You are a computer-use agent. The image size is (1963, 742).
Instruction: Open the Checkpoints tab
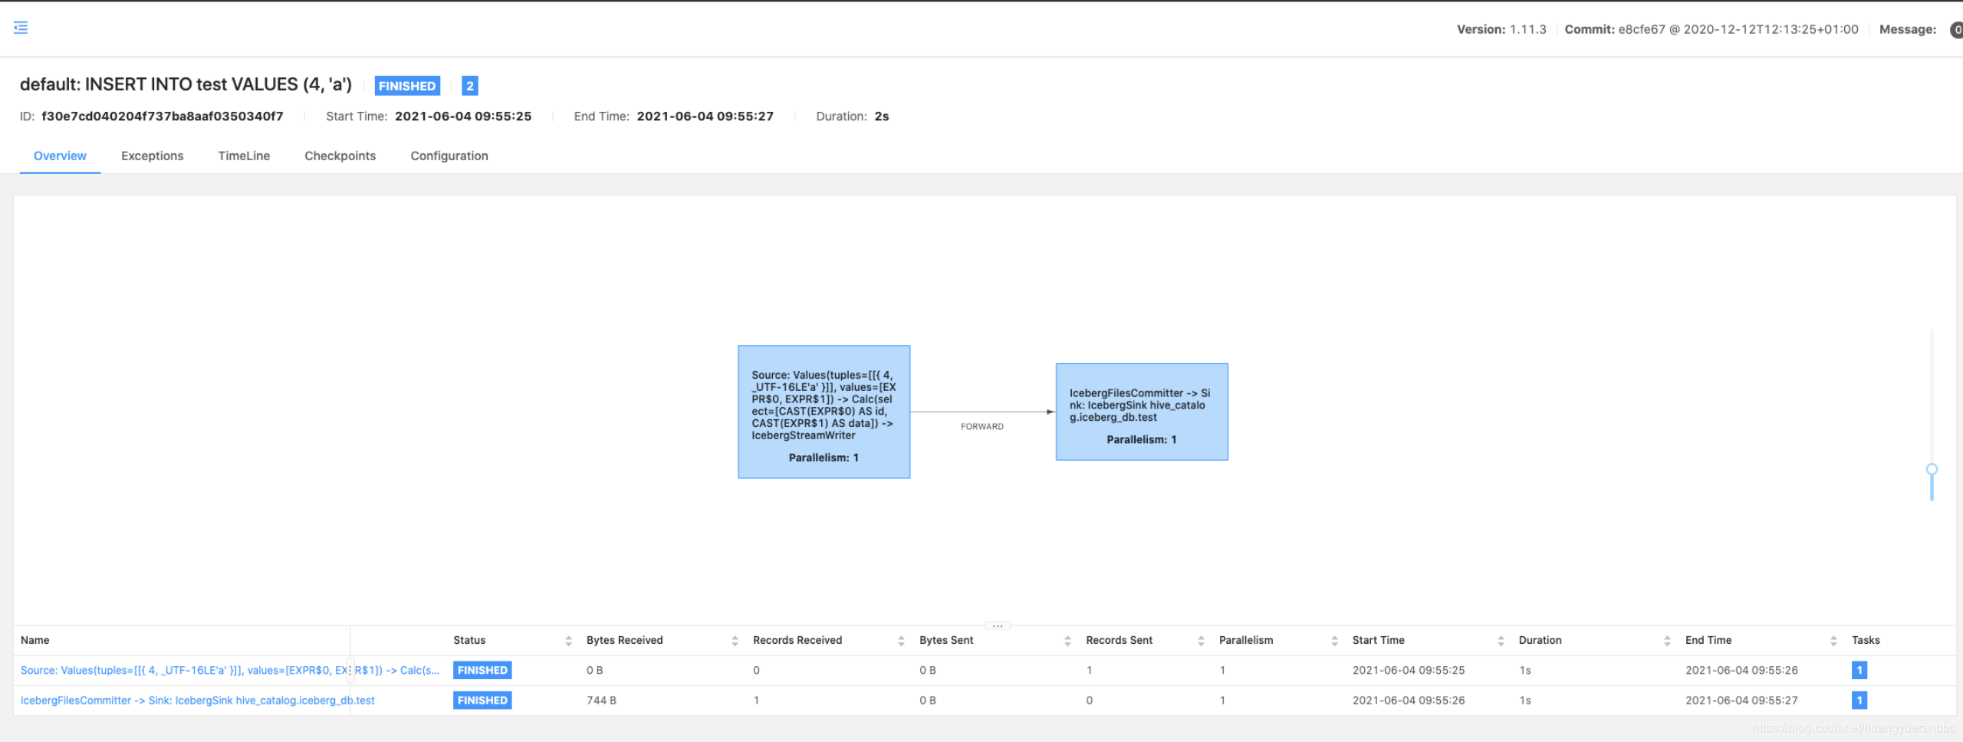pyautogui.click(x=340, y=156)
